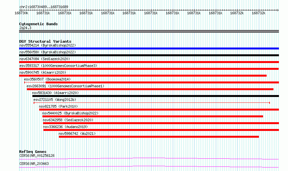Viewport: 288px width, 171px height.
Task: Open the nsv6342958 (Sedlazeck2020) label
Action: [68, 120]
